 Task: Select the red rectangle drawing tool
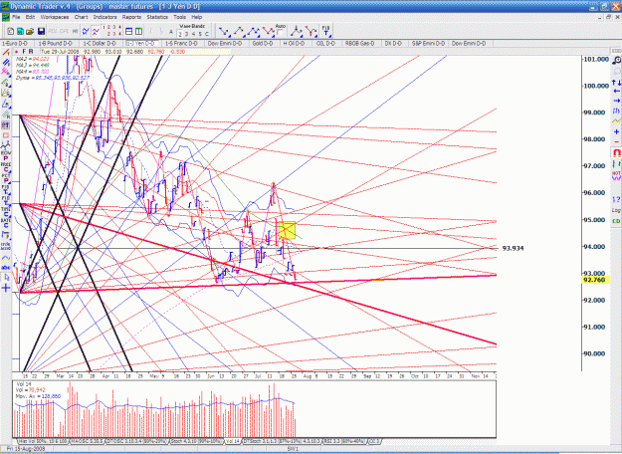(6, 135)
